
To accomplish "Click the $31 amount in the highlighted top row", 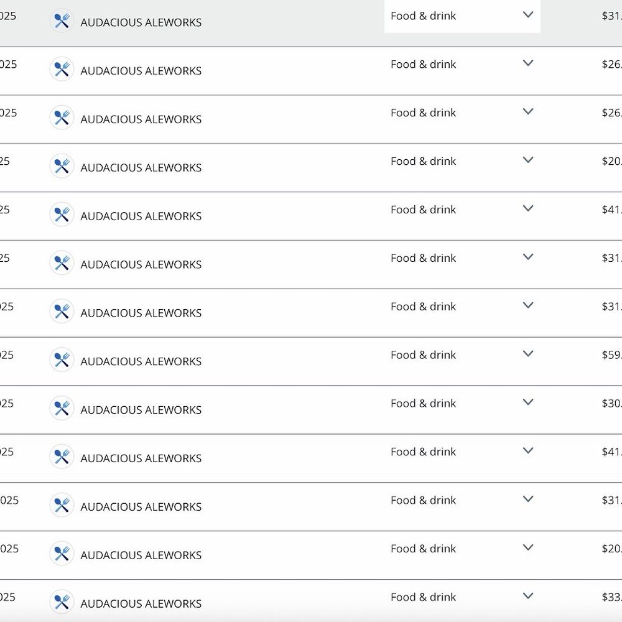I will pos(611,16).
